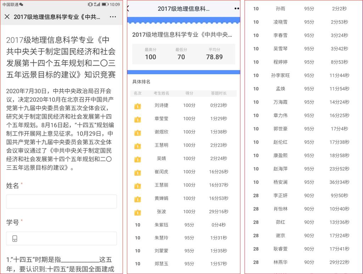
Task: Select the 答题时长 column header
Action: coord(218,93)
